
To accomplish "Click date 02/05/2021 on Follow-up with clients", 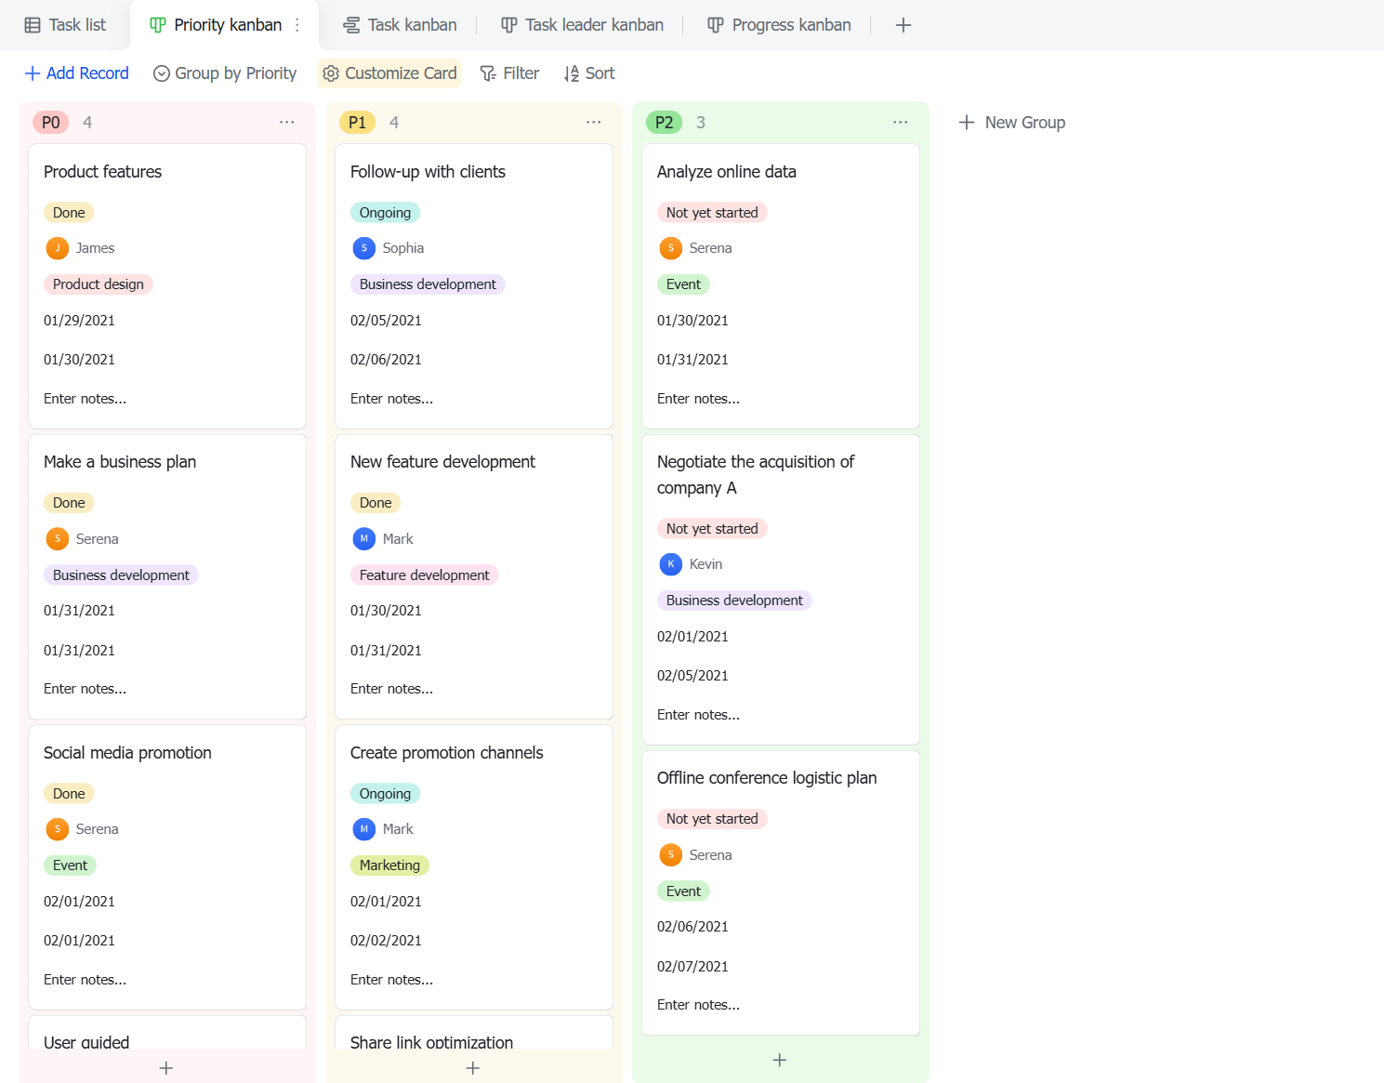I will pyautogui.click(x=386, y=321).
